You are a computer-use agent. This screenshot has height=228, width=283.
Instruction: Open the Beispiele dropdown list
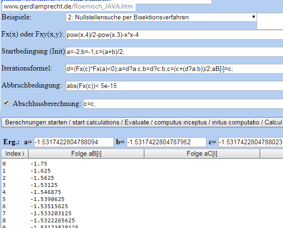pyautogui.click(x=161, y=18)
